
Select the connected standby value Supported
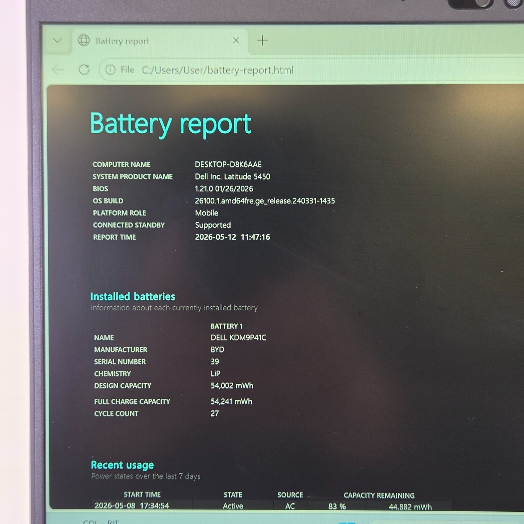click(x=213, y=225)
